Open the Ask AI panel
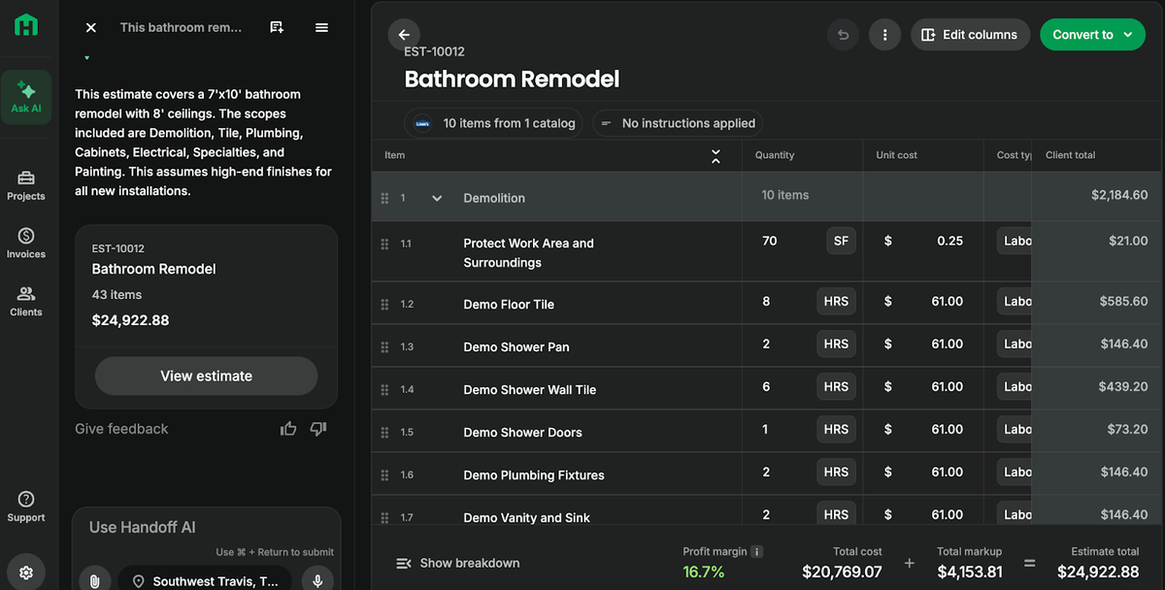This screenshot has width=1165, height=590. point(26,97)
